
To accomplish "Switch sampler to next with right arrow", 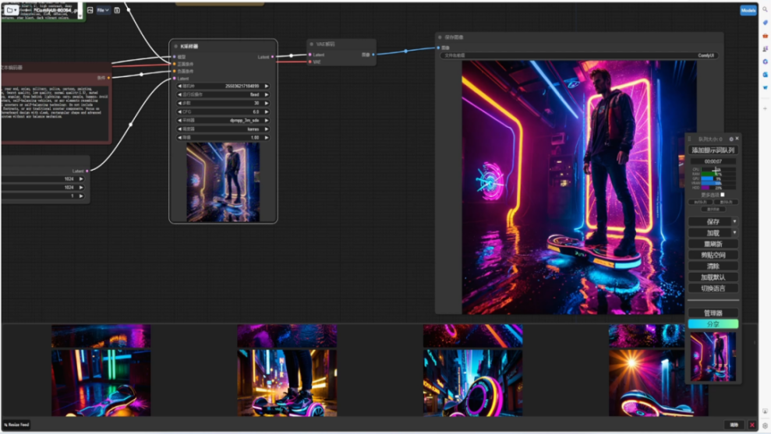I will [x=267, y=121].
